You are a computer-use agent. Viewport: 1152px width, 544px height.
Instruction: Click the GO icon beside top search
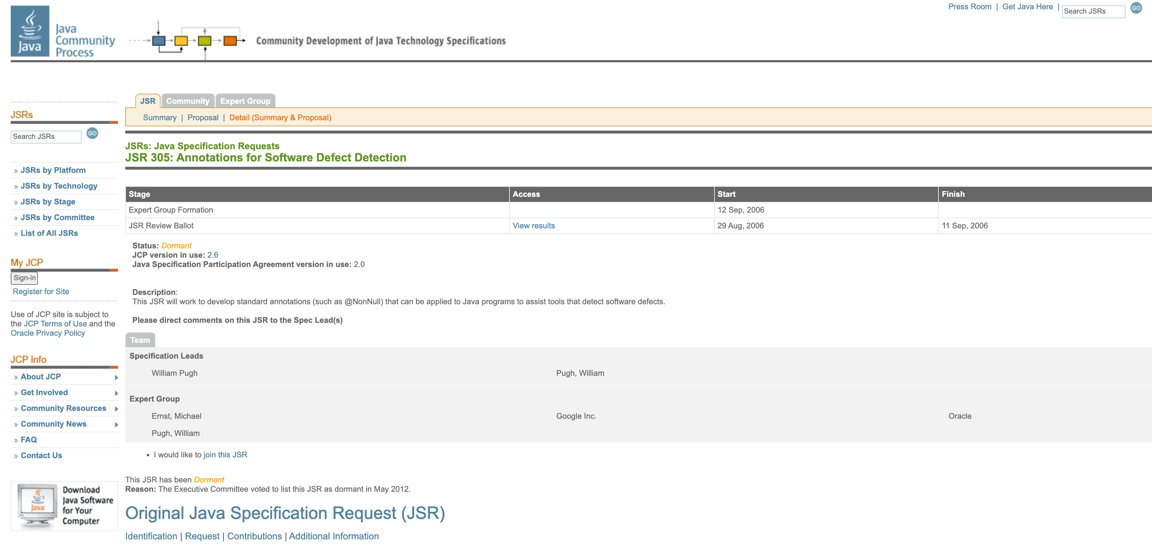(x=1136, y=8)
